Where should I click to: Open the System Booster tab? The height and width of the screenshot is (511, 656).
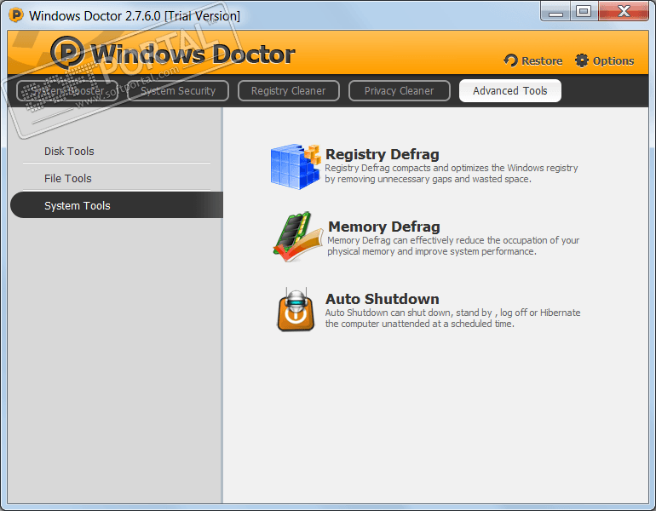[x=67, y=91]
